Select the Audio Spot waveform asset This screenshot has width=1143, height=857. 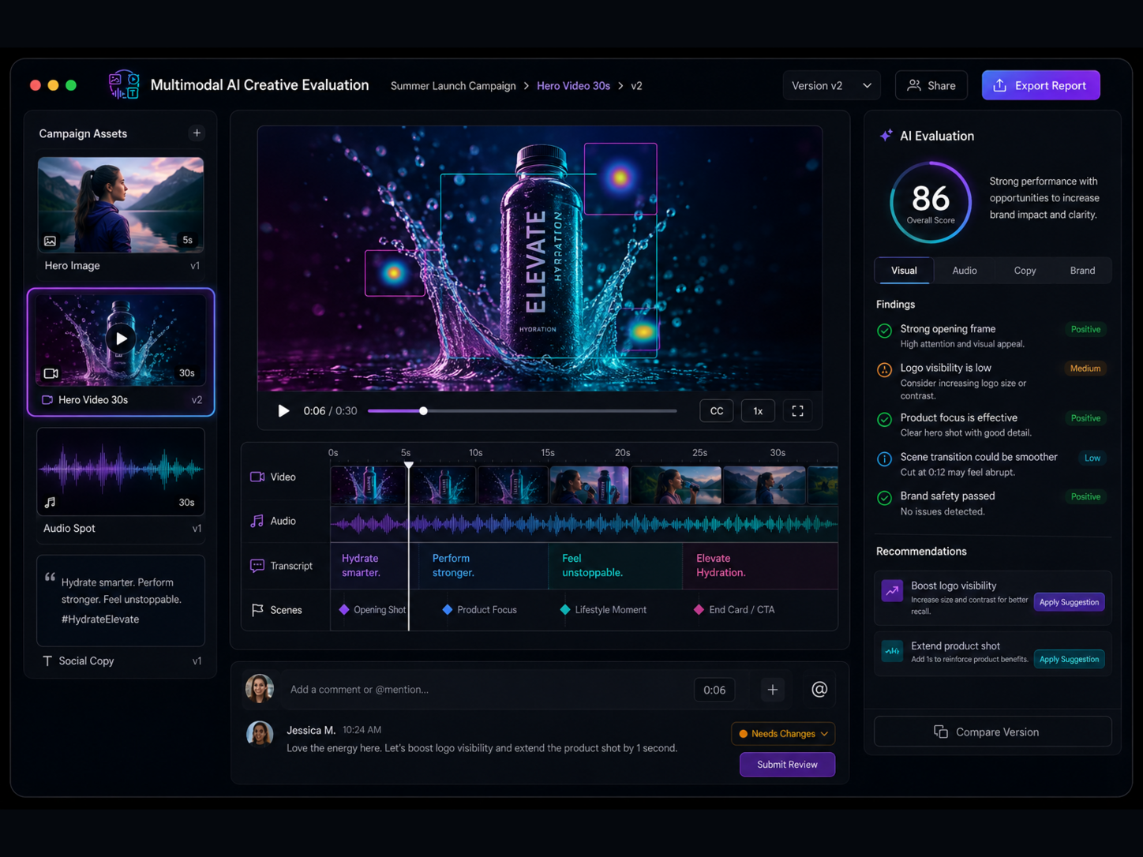pyautogui.click(x=121, y=471)
